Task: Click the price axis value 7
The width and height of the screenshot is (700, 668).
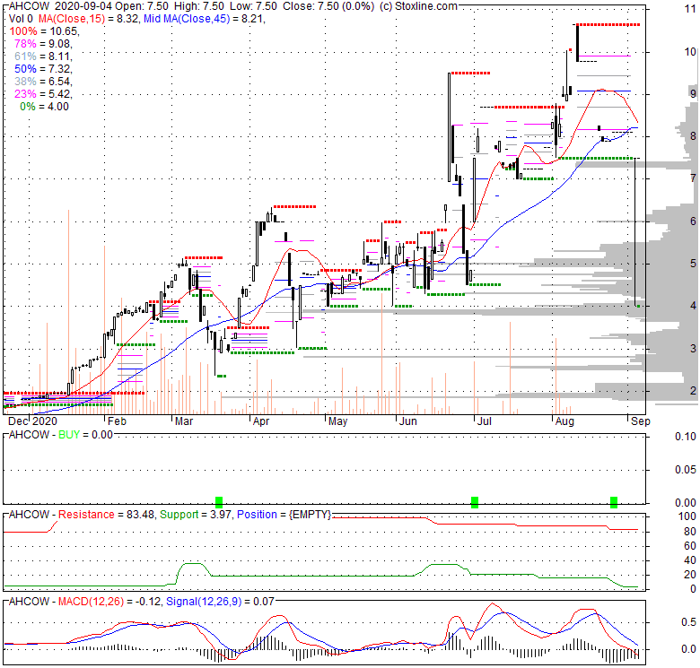Action: [693, 178]
